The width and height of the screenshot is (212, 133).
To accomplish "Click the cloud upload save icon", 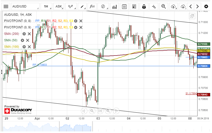I will 173,6.
